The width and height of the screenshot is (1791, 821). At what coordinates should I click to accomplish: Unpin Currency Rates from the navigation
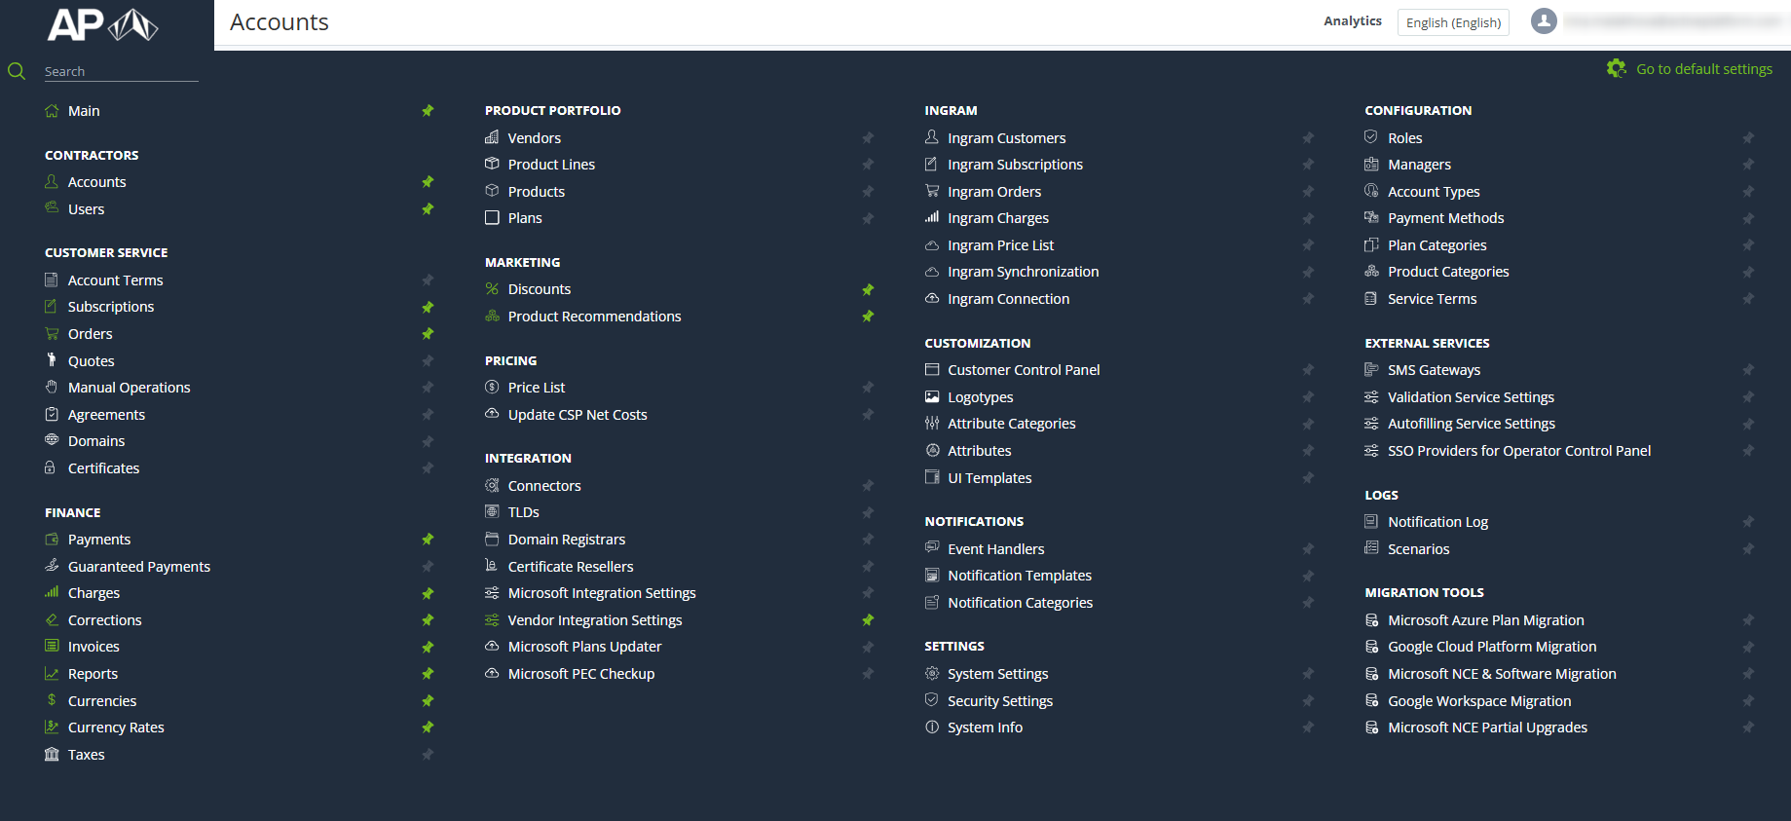pos(428,727)
